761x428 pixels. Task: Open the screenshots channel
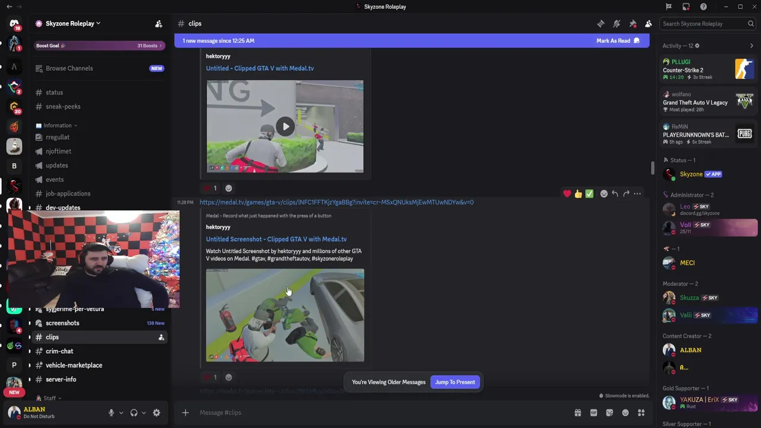(99, 323)
